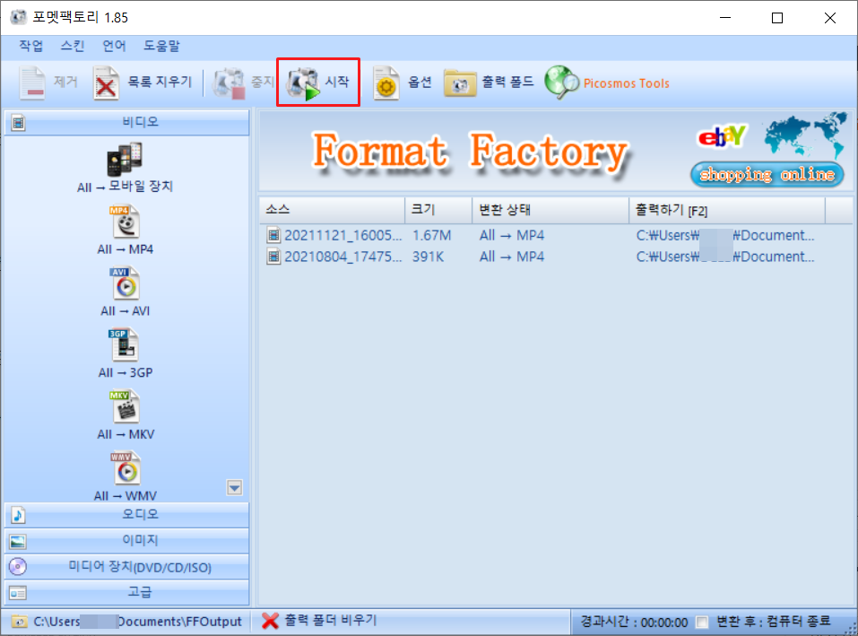
Task: Open 옵션 (Options) gear icon
Action: coord(386,83)
